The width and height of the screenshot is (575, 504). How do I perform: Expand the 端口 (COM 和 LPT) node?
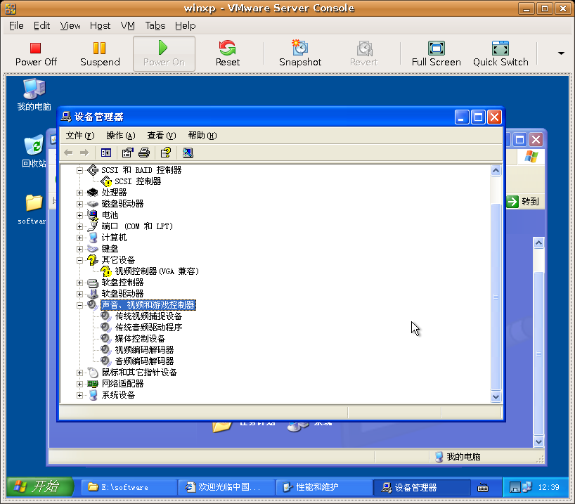[x=79, y=226]
